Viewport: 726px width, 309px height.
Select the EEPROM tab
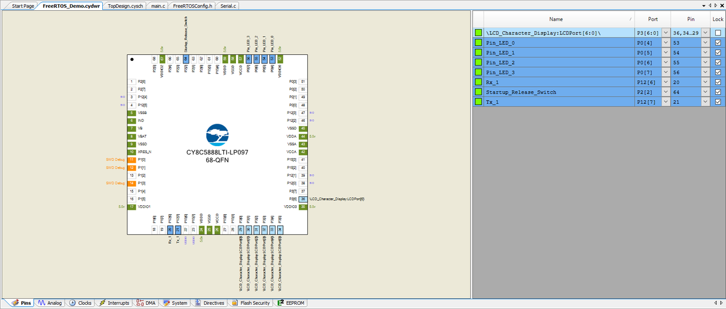pyautogui.click(x=290, y=303)
